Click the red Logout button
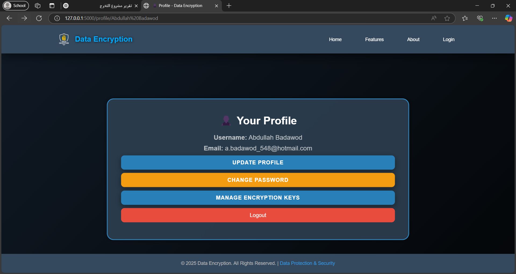Image resolution: width=516 pixels, height=274 pixels. point(258,215)
